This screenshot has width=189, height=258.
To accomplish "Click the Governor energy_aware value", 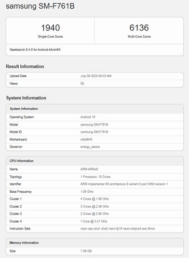I will 90,147.
